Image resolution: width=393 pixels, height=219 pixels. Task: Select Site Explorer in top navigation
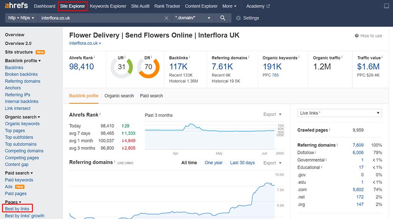point(73,6)
